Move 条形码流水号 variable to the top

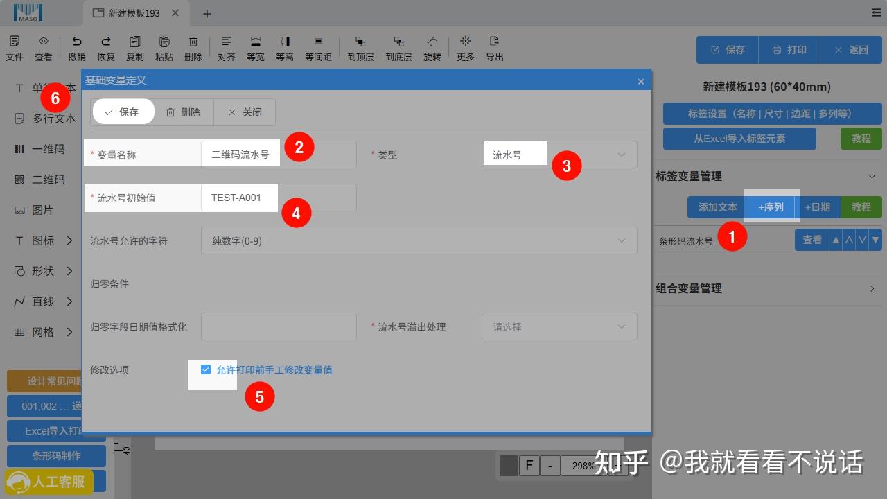(x=836, y=240)
